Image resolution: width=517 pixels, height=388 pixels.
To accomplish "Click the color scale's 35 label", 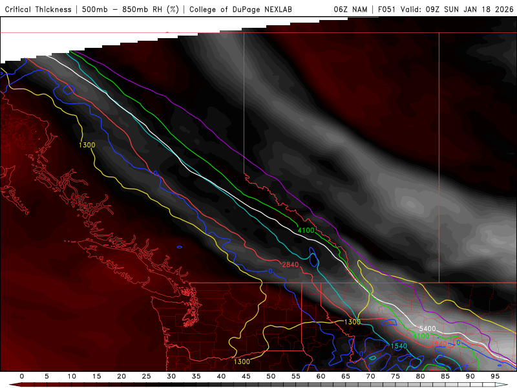I will pos(196,376).
